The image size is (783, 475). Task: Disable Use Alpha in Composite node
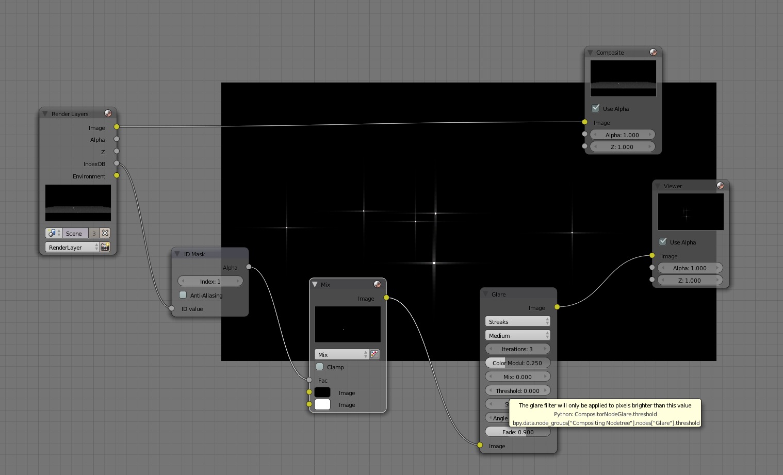596,108
